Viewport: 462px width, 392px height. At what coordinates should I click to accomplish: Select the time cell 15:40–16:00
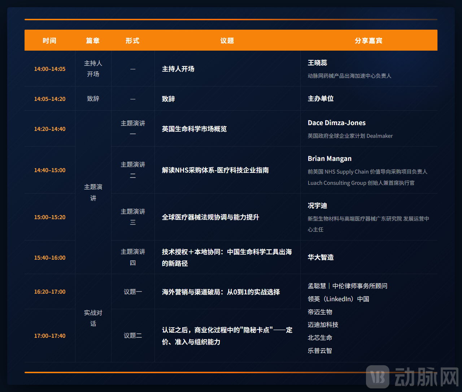tap(50, 257)
